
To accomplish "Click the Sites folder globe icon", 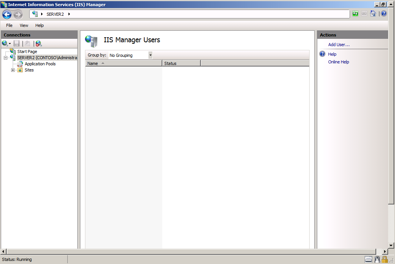I will (20, 70).
